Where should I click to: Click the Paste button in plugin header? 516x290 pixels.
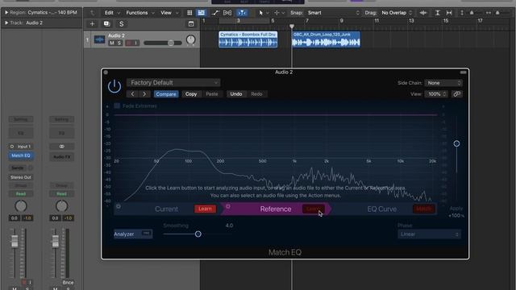[x=211, y=94]
